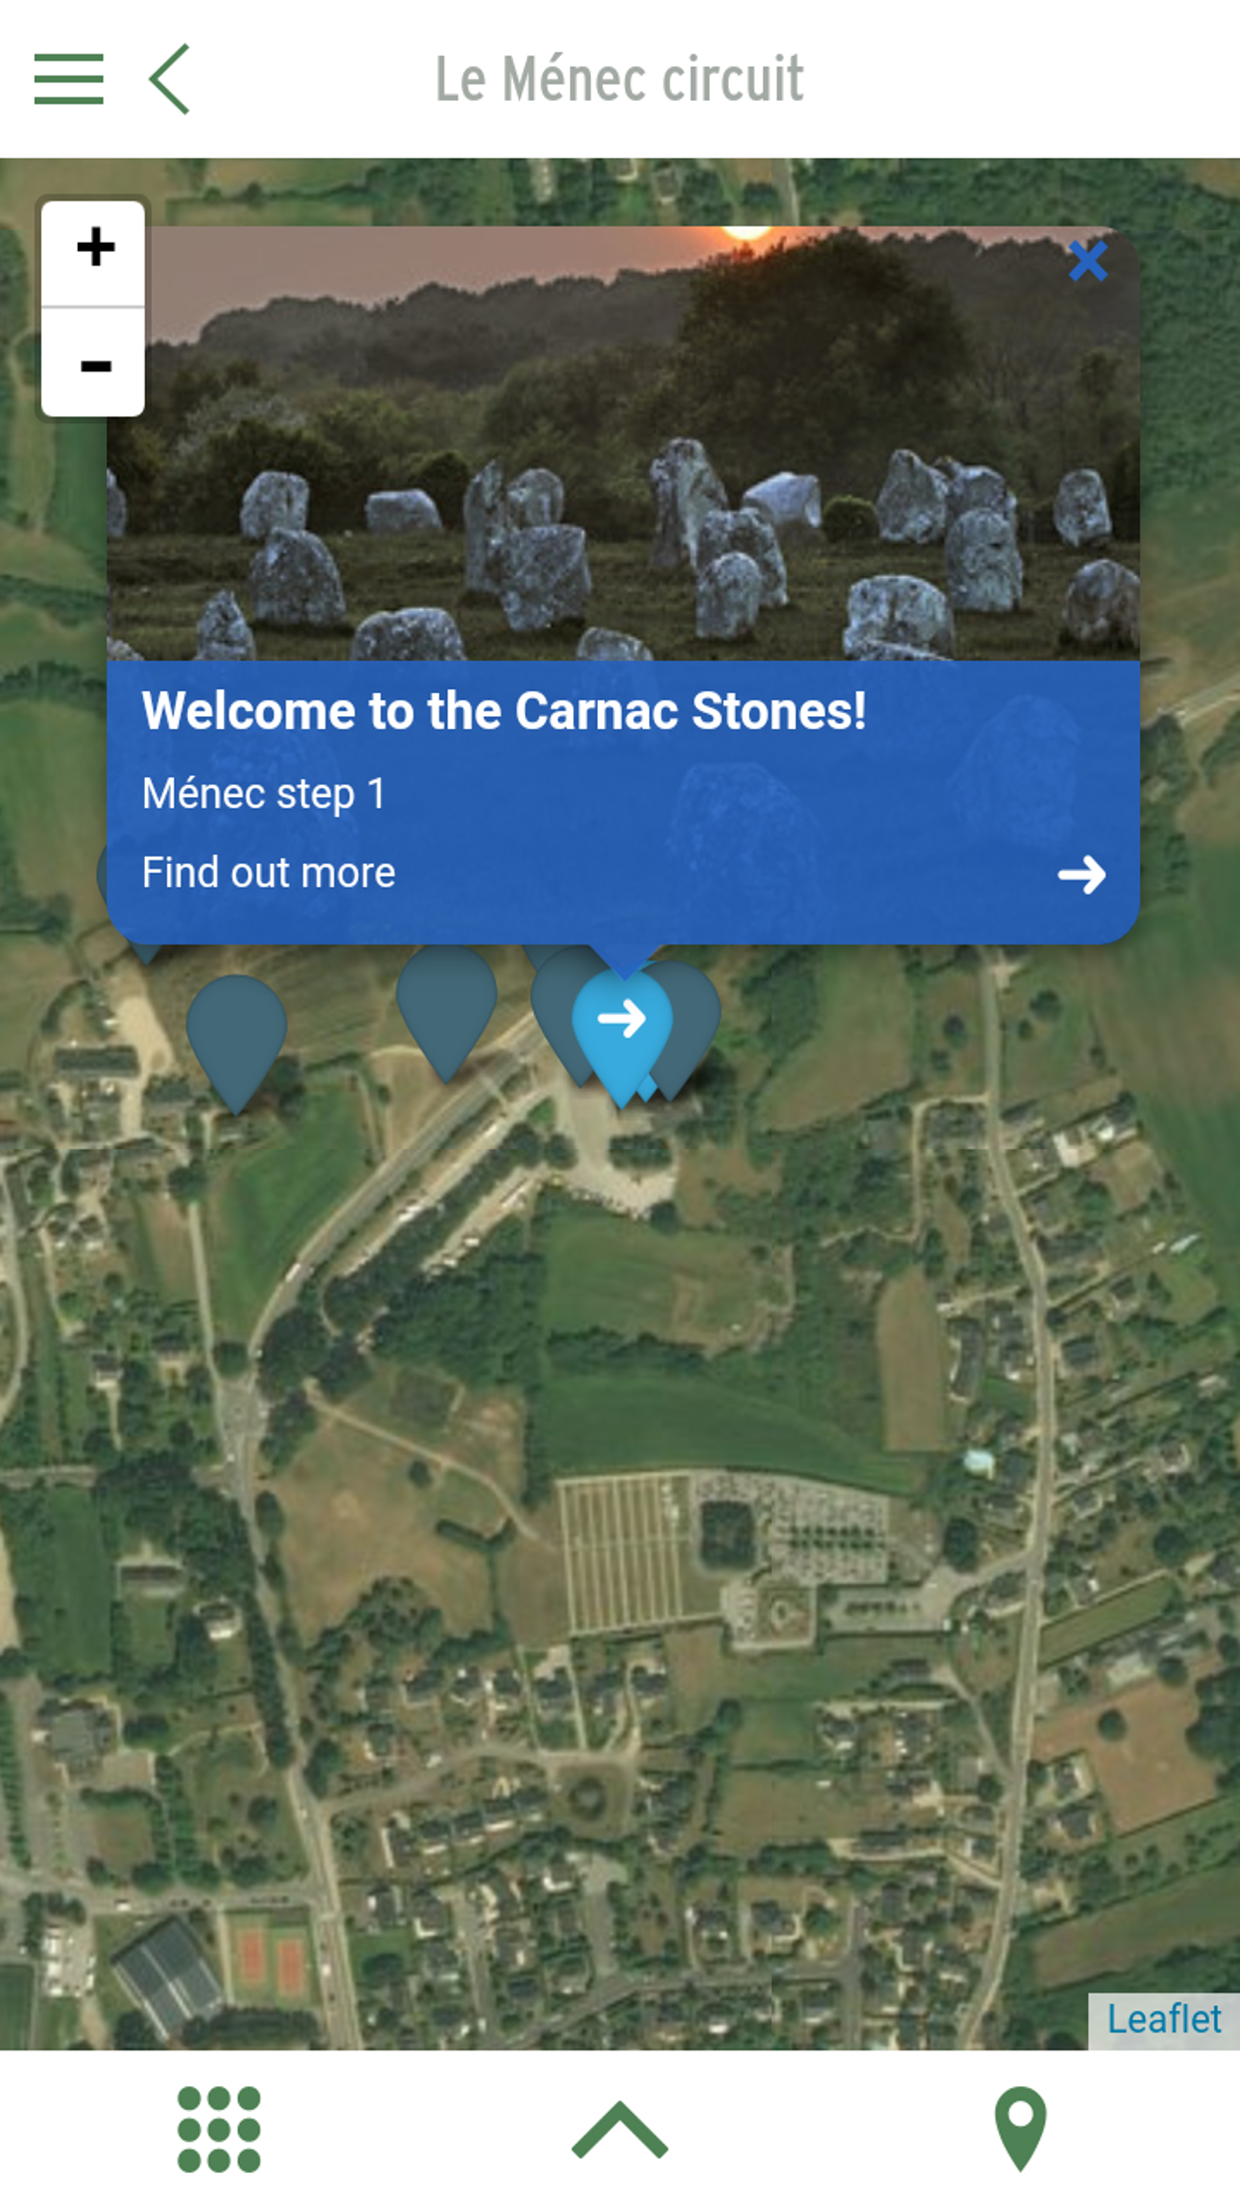Click the white arrow in the popup

coord(1081,875)
